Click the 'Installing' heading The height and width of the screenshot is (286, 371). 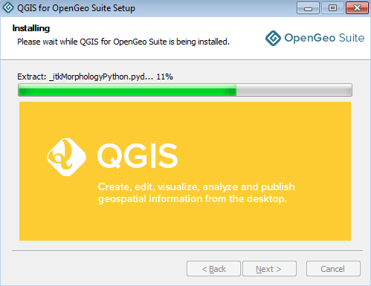[x=31, y=28]
